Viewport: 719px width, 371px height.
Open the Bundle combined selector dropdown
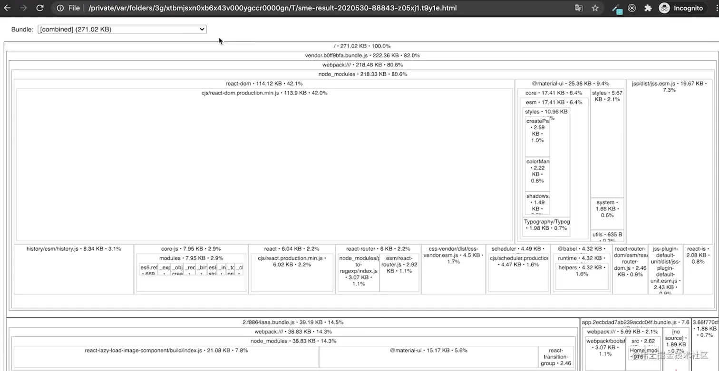click(x=122, y=29)
